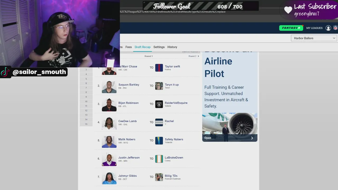This screenshot has height=190, width=338.
Task: Click Taryn it up team avatar
Action: tap(159, 86)
